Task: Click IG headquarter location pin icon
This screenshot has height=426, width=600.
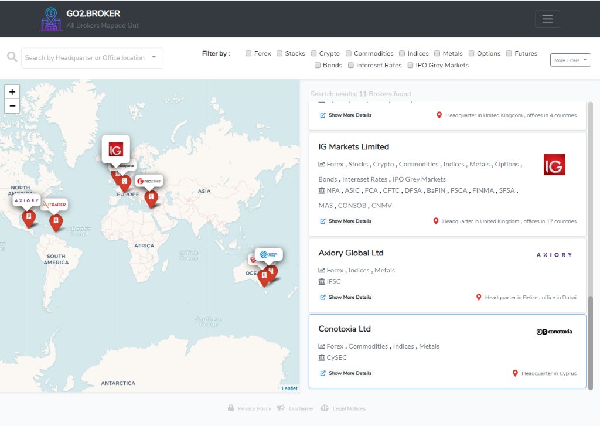Action: [x=435, y=221]
